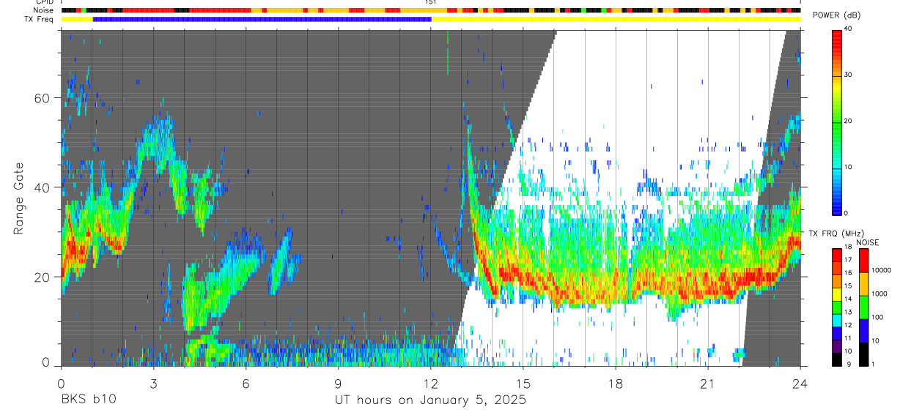
Task: Click the TX FRQ (MHz) legend title
Action: [x=837, y=233]
